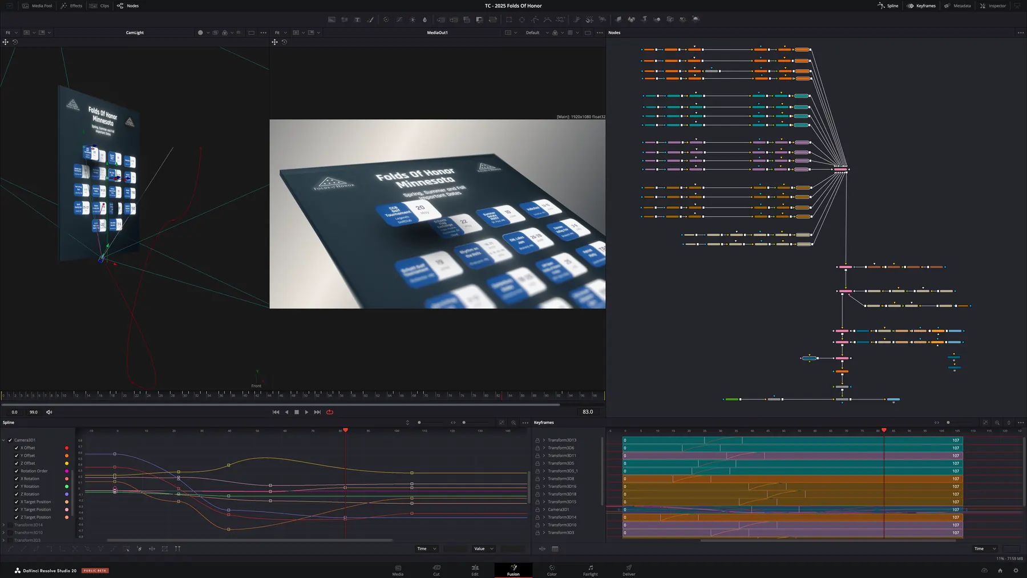This screenshot has height=578, width=1027.
Task: Open the Metadata panel
Action: coord(957,6)
